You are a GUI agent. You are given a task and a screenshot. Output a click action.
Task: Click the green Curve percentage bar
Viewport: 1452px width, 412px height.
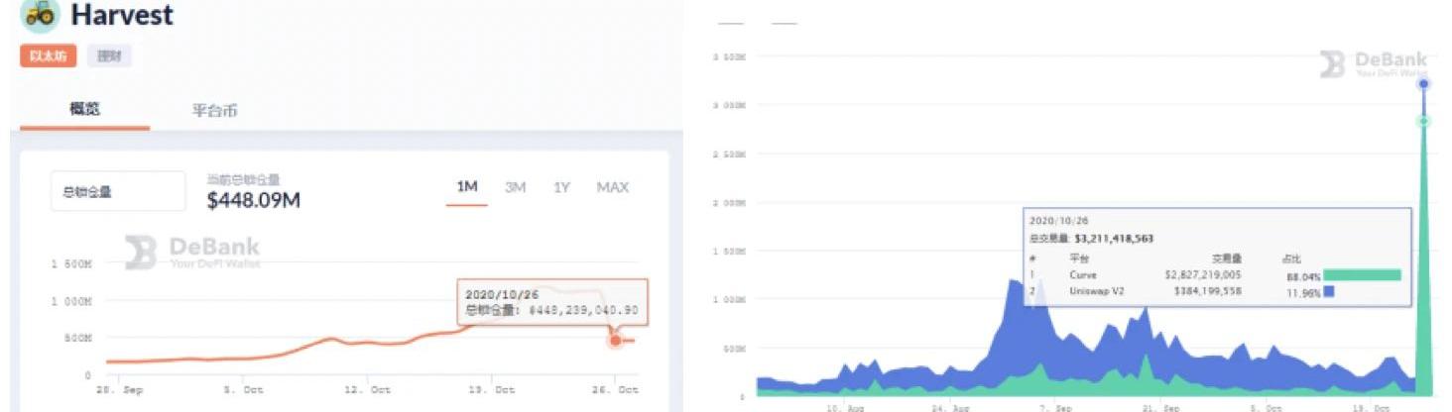point(1362,275)
